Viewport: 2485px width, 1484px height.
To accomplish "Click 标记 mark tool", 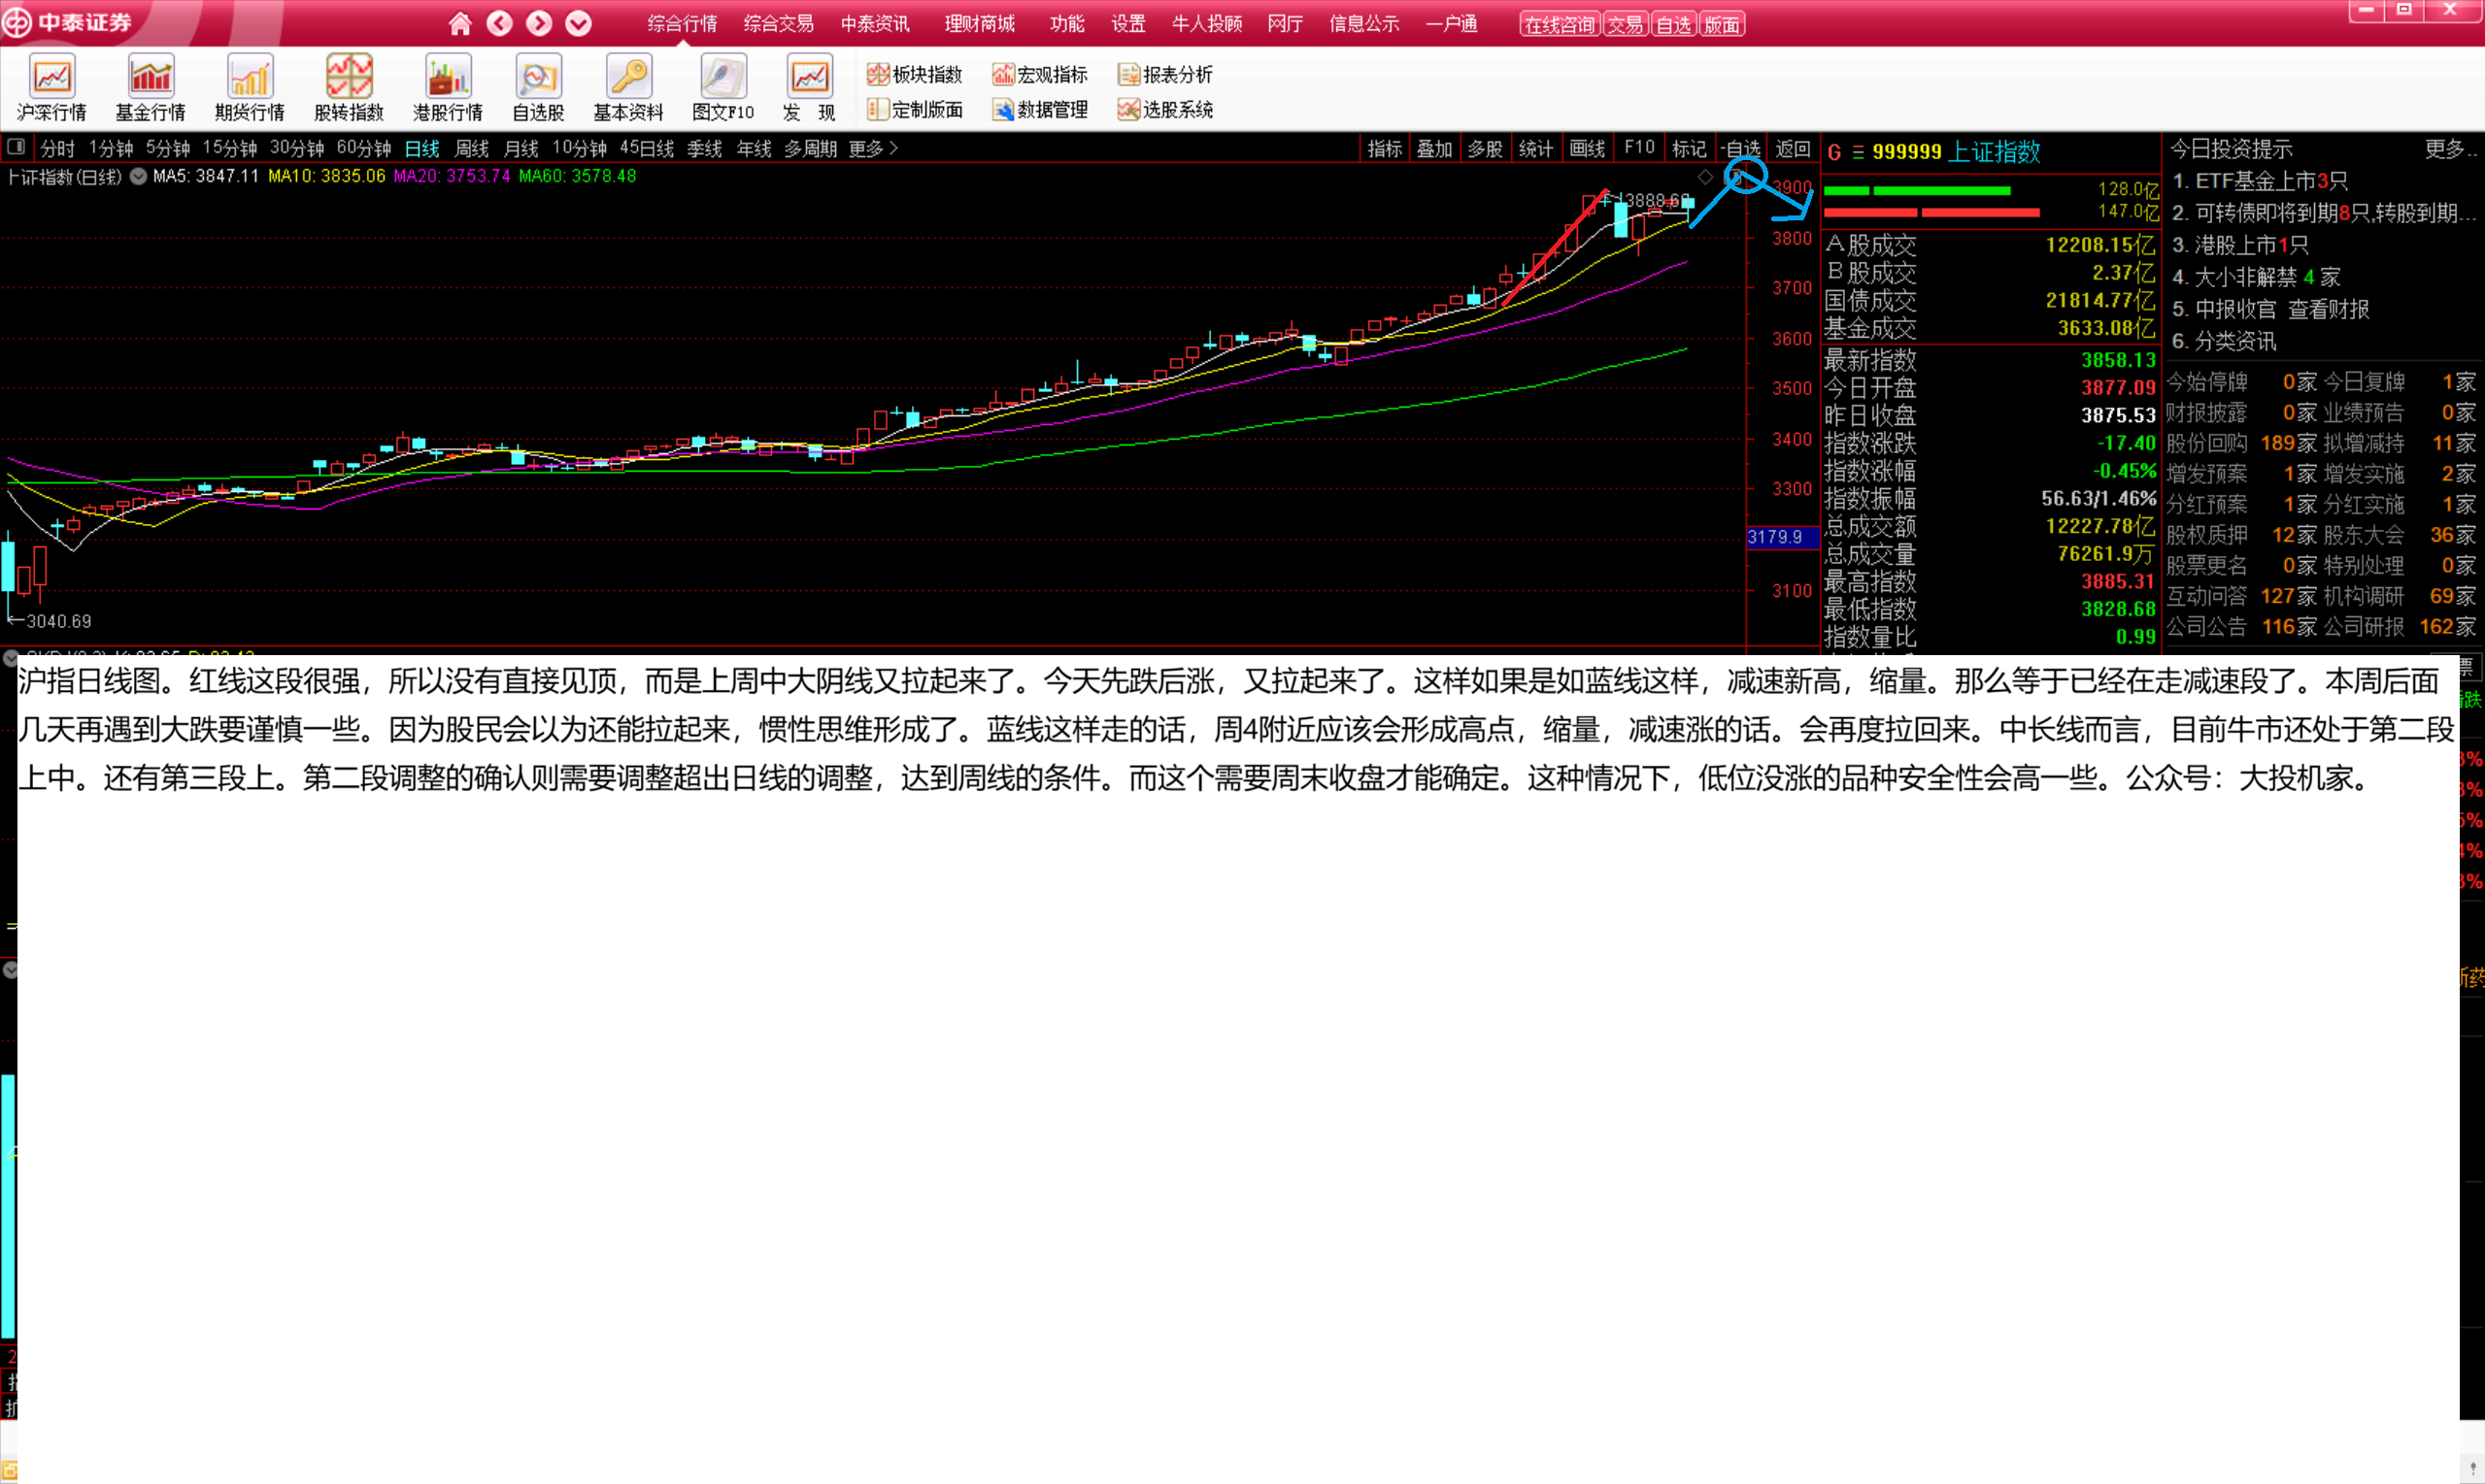I will tap(1690, 148).
